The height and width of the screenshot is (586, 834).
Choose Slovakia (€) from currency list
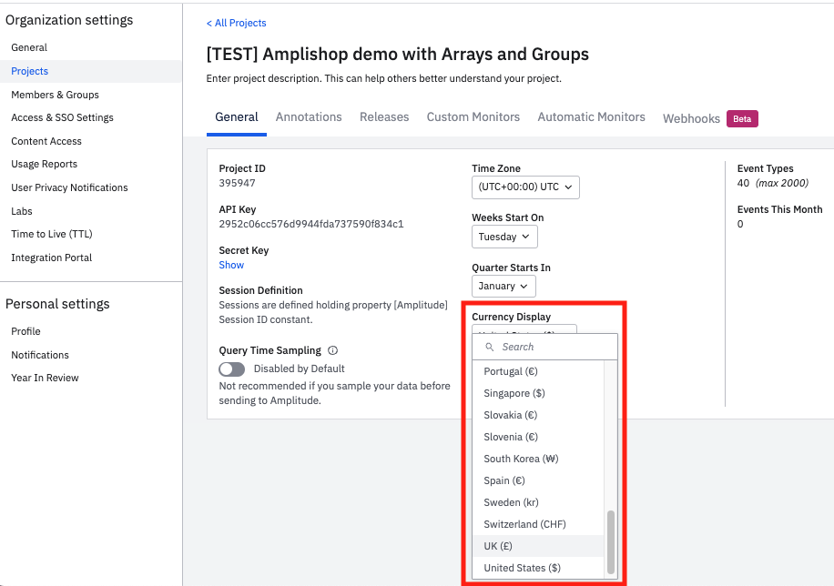538,415
